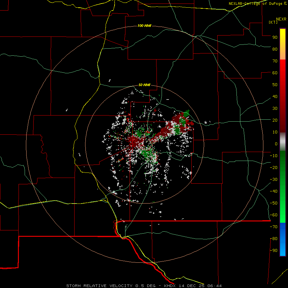This screenshot has width=288, height=288.
Task: Click the yellow segment of velocity color bar
Action: [283, 44]
